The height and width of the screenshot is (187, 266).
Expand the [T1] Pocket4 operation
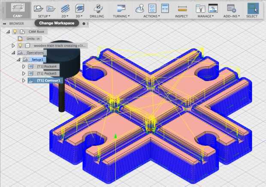pos(24,66)
